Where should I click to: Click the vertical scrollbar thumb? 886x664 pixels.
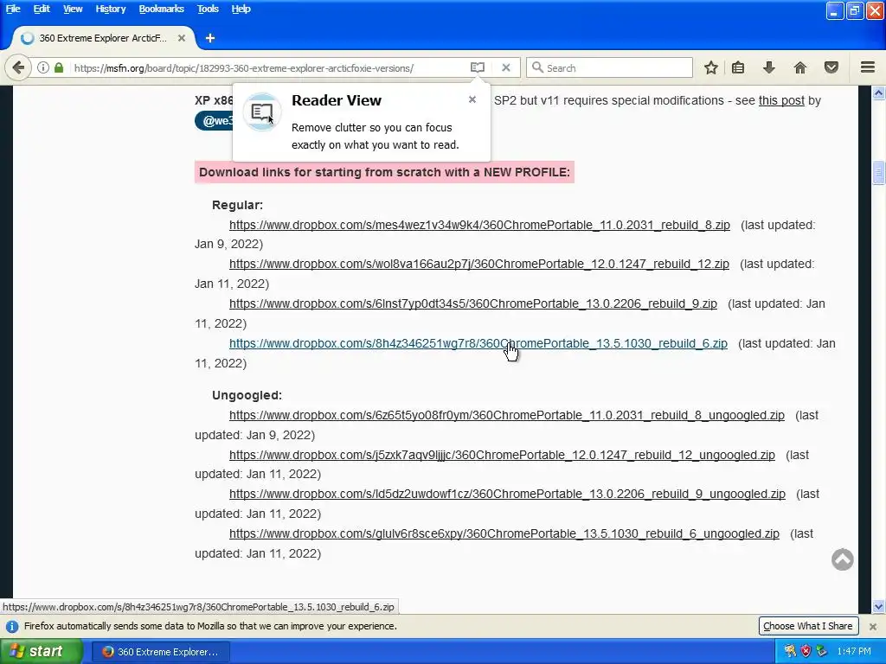(878, 173)
